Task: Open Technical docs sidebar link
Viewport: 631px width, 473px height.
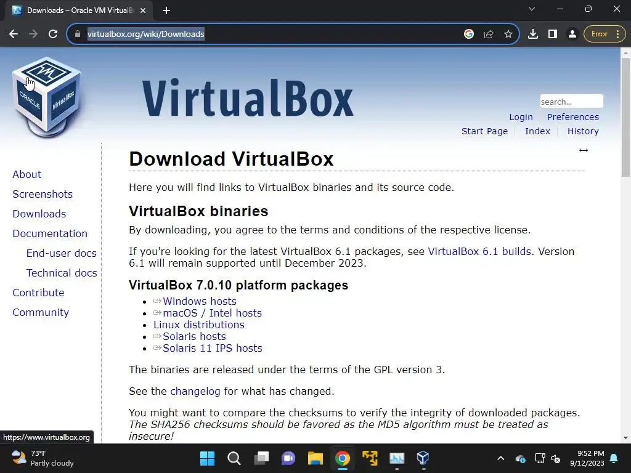Action: 62,273
